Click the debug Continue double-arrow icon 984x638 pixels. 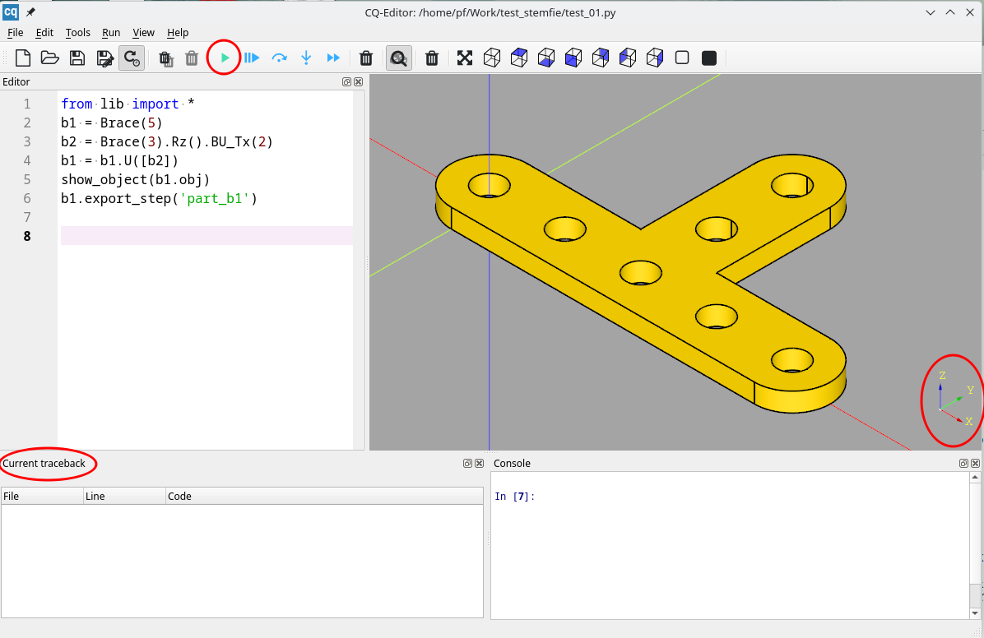(333, 58)
